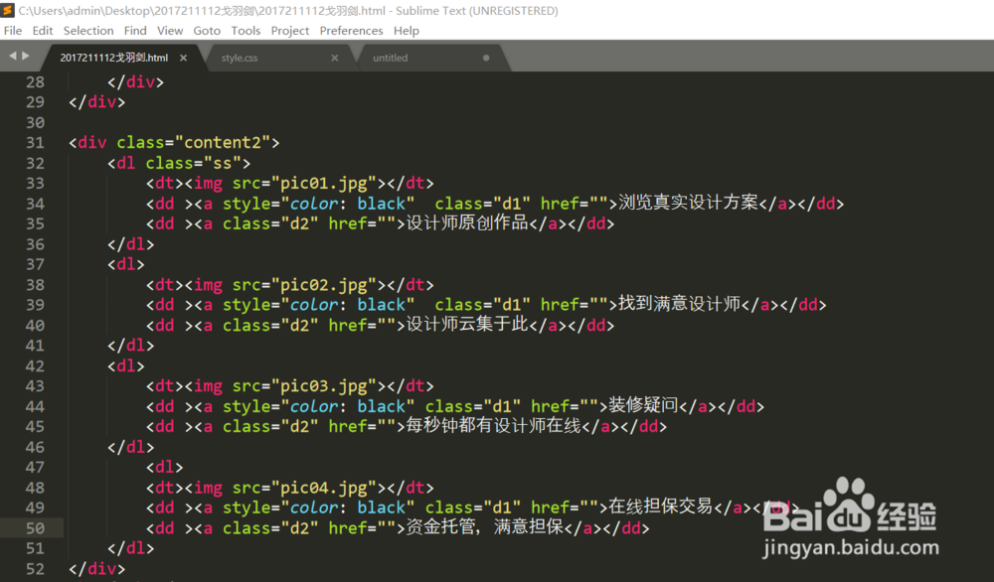Open the Preferences menu
This screenshot has height=582, width=994.
pyautogui.click(x=351, y=31)
